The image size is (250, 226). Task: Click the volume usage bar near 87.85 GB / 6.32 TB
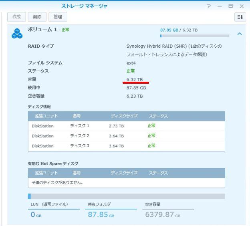(x=195, y=36)
